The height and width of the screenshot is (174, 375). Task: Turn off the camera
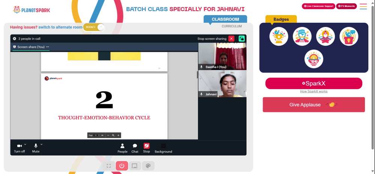pyautogui.click(x=19, y=148)
